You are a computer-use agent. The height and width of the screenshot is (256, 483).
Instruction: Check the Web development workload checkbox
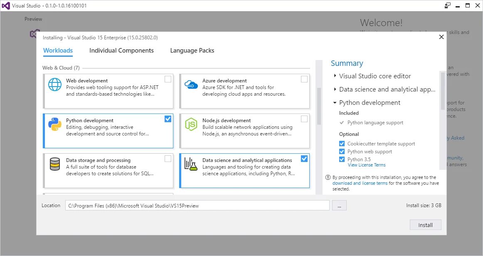click(x=168, y=79)
